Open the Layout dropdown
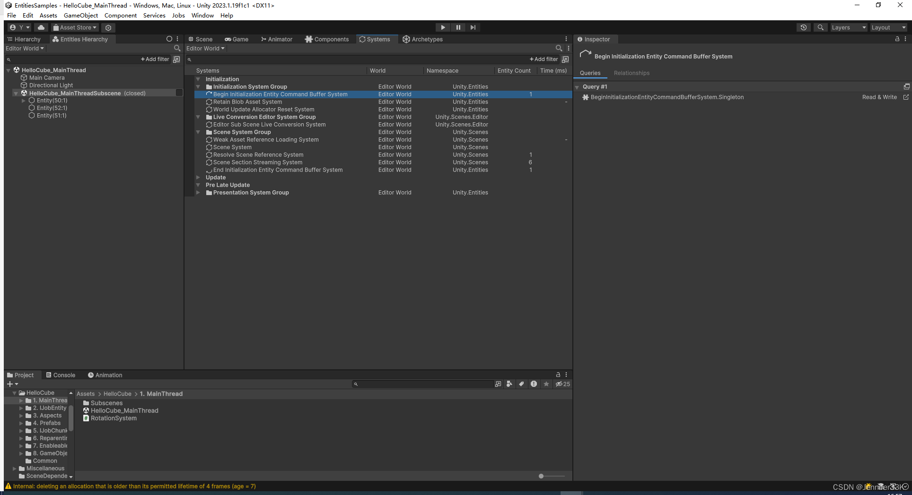 [x=889, y=27]
